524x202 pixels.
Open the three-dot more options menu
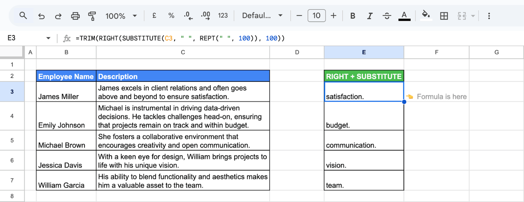click(489, 16)
